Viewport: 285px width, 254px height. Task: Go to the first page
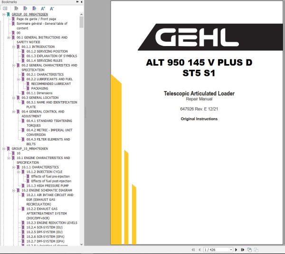pyautogui.click(x=193, y=250)
